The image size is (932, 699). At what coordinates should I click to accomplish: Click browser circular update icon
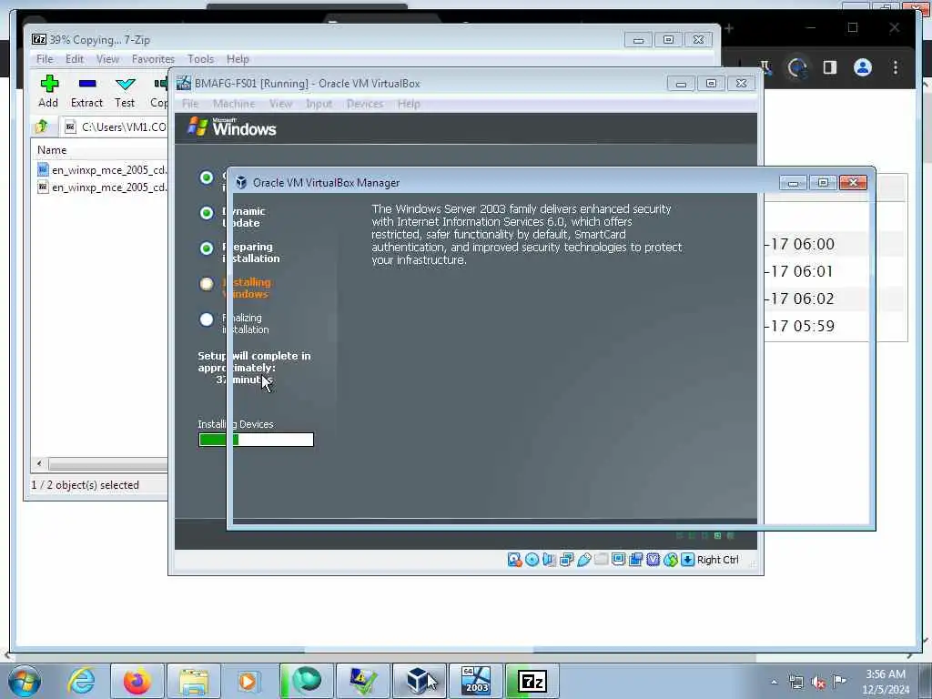[x=796, y=67]
